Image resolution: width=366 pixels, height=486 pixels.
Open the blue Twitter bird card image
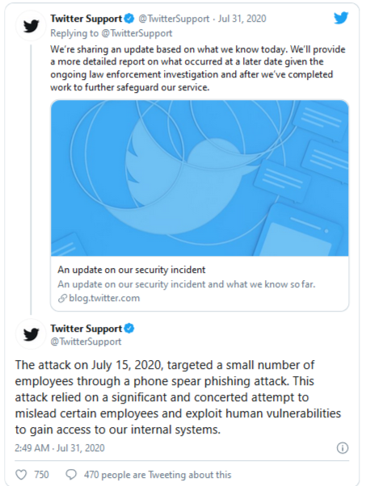coord(200,178)
